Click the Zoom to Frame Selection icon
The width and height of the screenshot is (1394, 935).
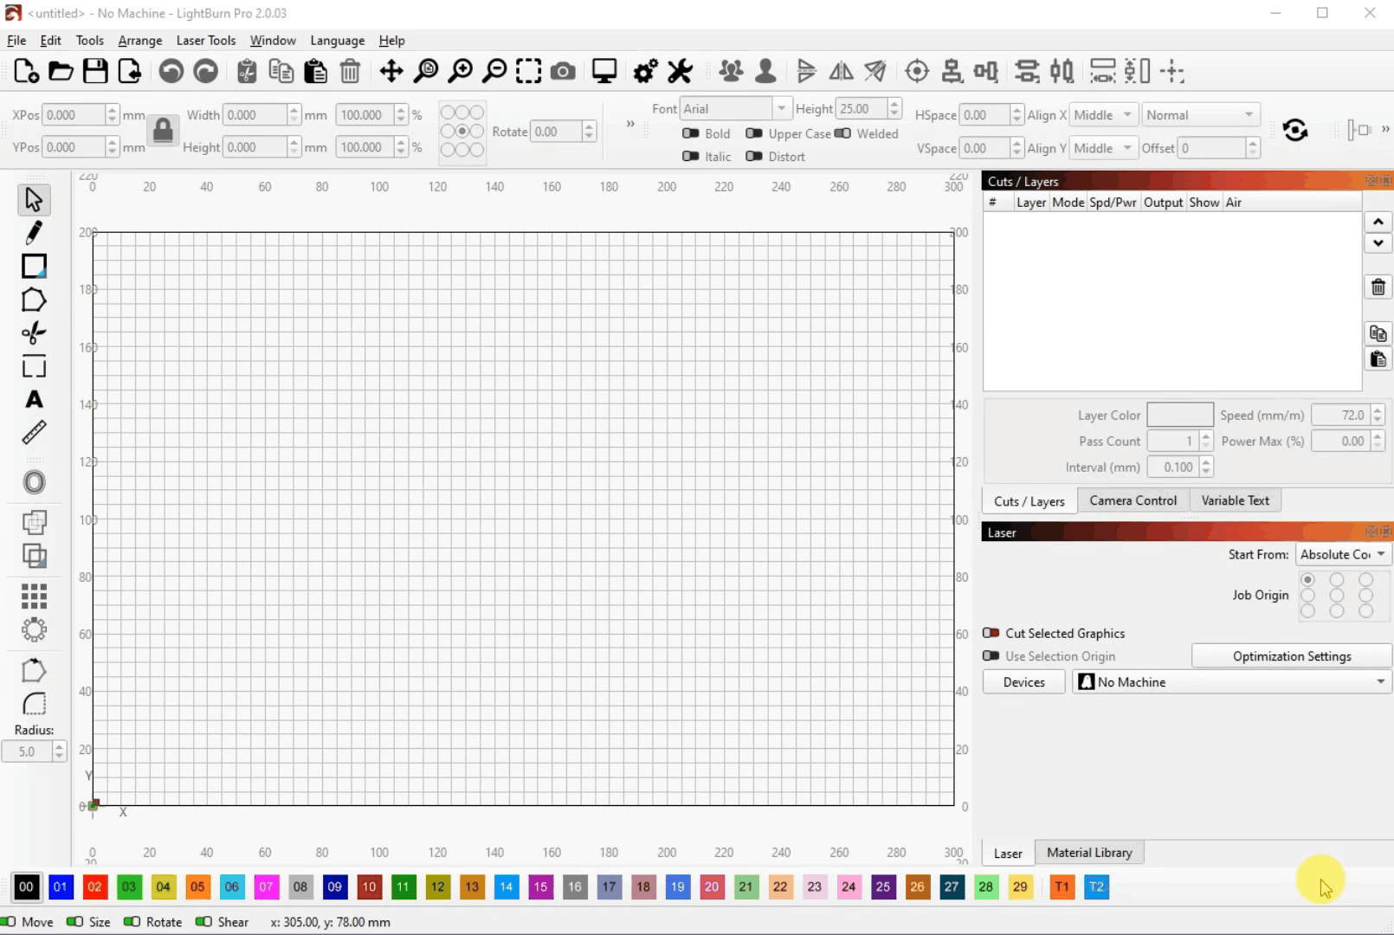coord(528,72)
